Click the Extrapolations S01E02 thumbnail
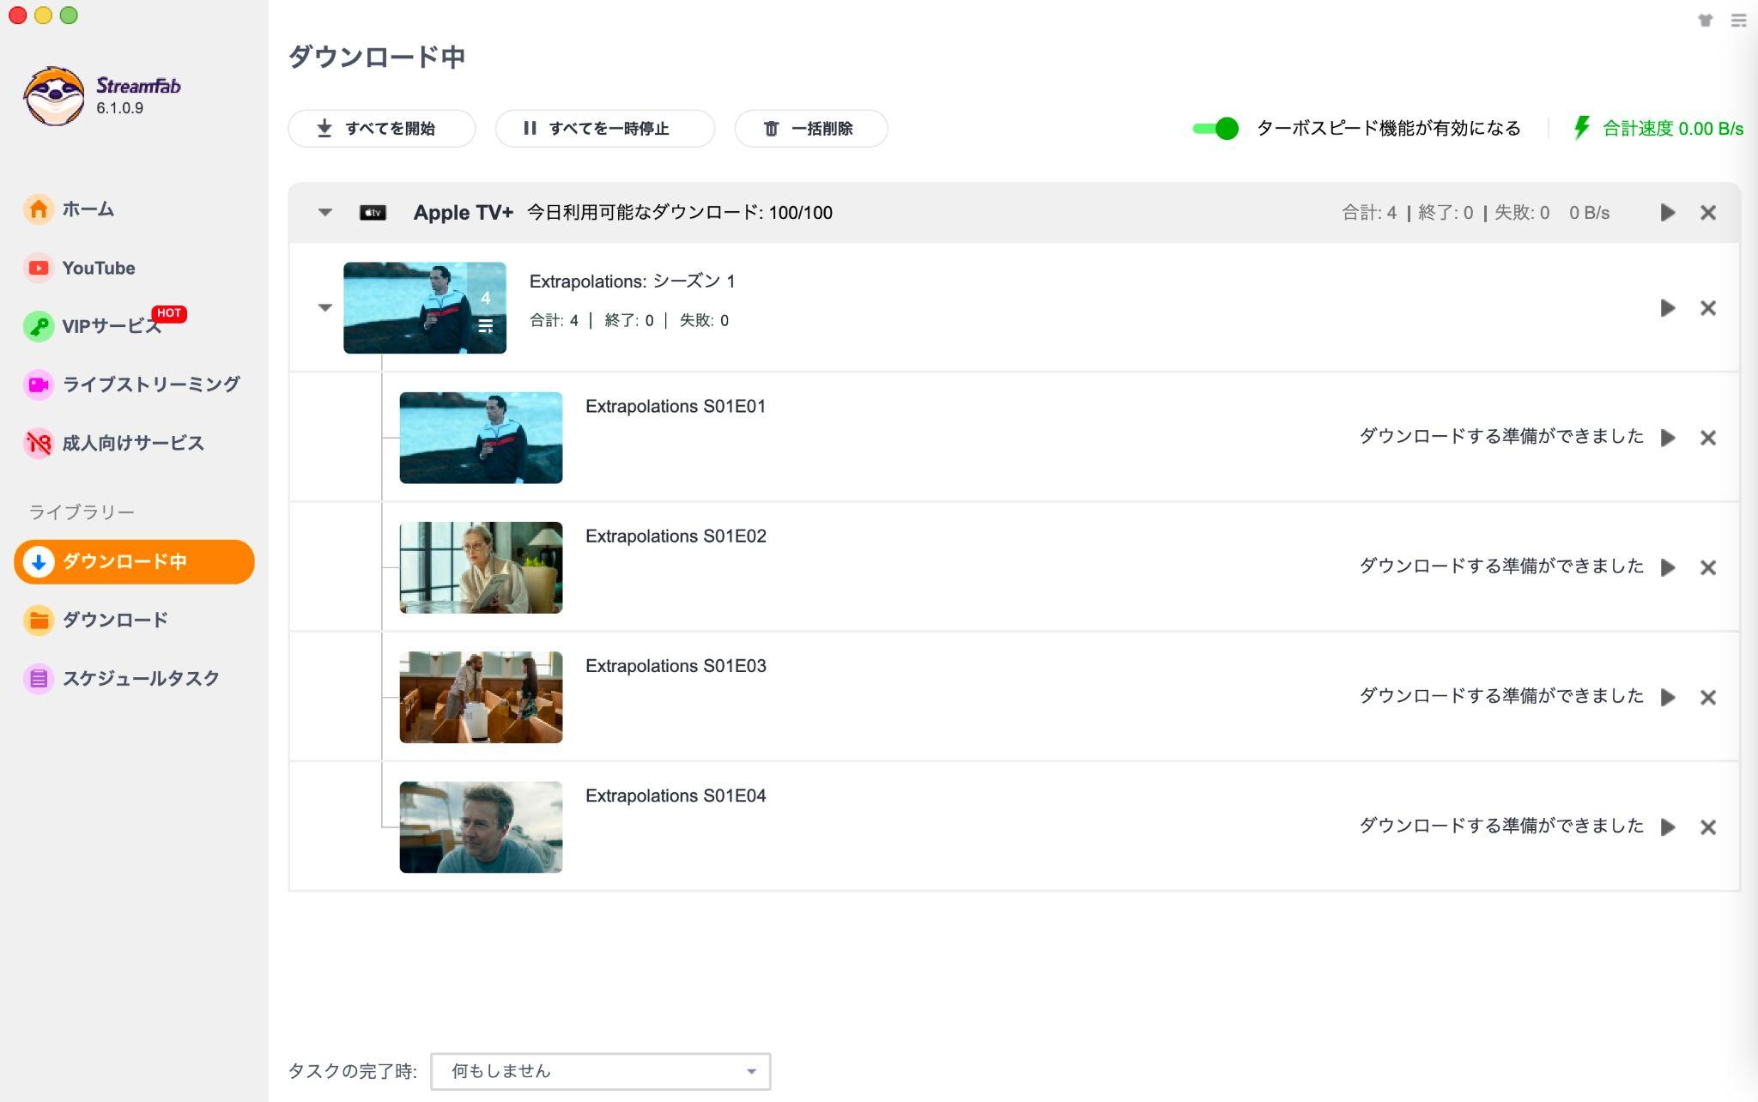The image size is (1758, 1102). [x=481, y=567]
